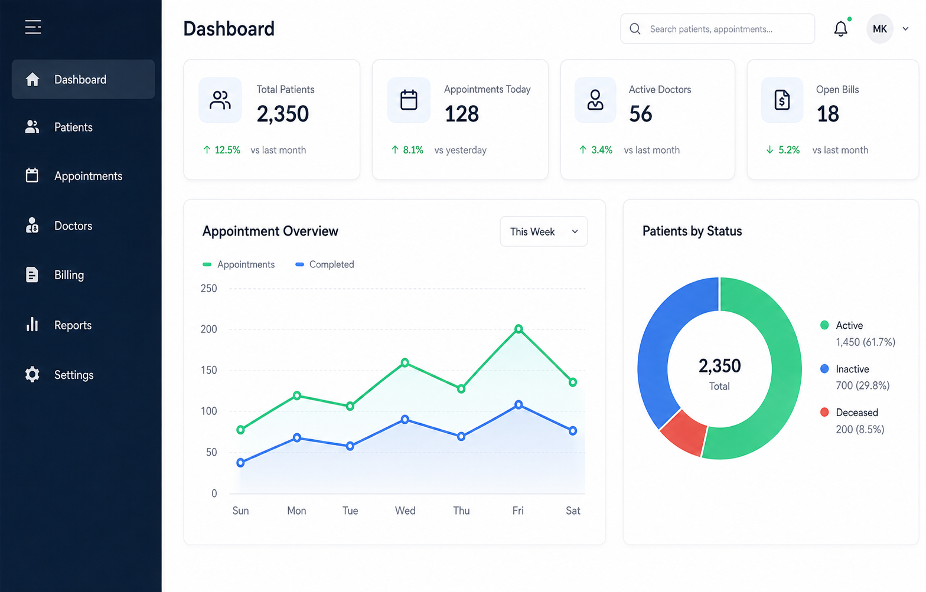Click the home icon beside Dashboard
This screenshot has width=926, height=592.
[32, 79]
